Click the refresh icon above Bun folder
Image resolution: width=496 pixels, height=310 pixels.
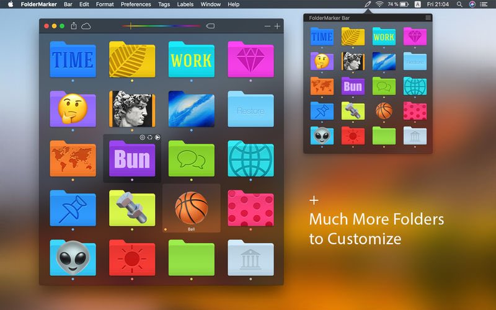point(150,137)
